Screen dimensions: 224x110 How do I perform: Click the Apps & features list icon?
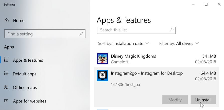click(x=7, y=60)
